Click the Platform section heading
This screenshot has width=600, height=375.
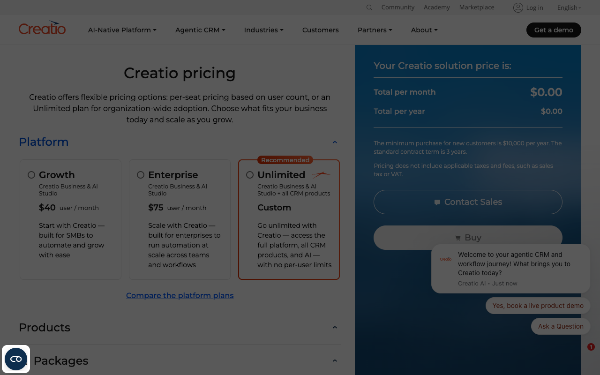[x=44, y=142]
